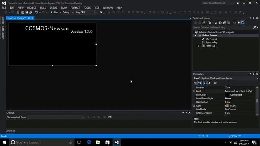This screenshot has width=260, height=146.
Task: Pin the Properties panel
Action: [x=253, y=74]
